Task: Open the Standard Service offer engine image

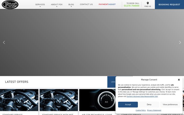Action: [19, 100]
